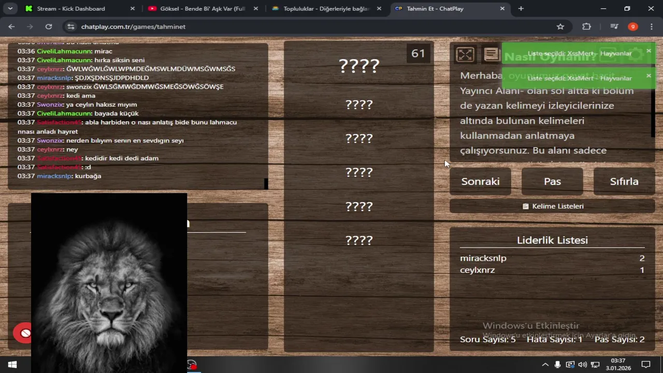Open Kelime Listeleri word lists
Viewport: 663px width, 373px height.
coord(552,206)
